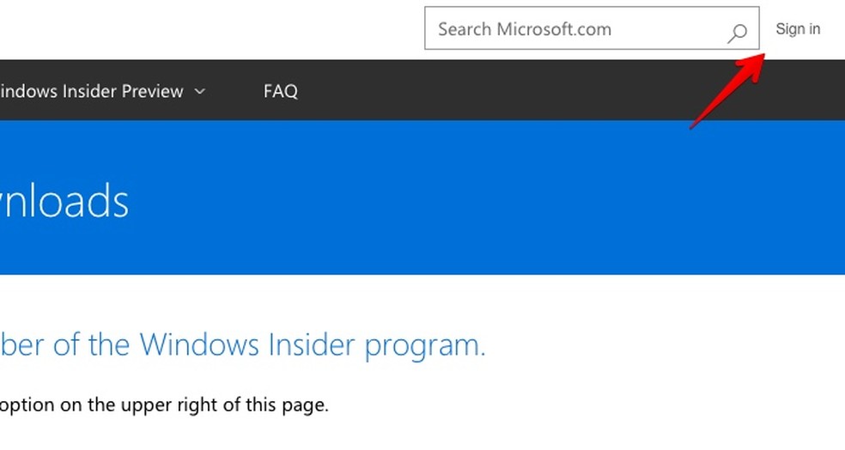Expand the chevron beside Windows Insider Preview
The image size is (845, 450).
click(200, 91)
